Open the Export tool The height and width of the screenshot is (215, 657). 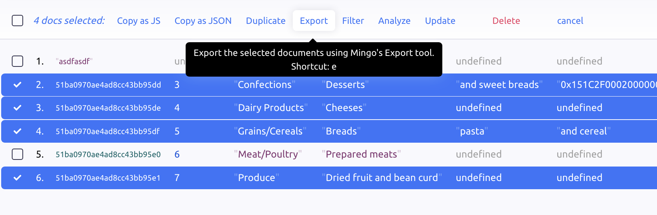(x=314, y=21)
